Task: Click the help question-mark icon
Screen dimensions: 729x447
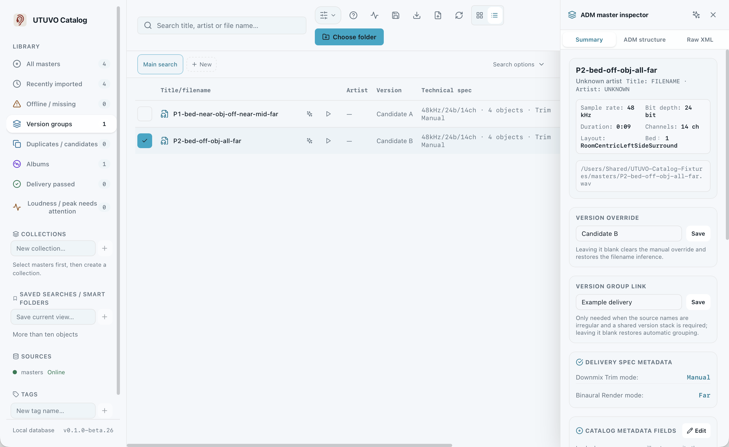Action: 353,15
